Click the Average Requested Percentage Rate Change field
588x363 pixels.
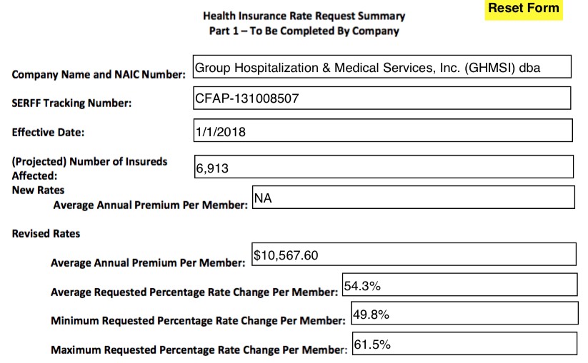pos(459,285)
